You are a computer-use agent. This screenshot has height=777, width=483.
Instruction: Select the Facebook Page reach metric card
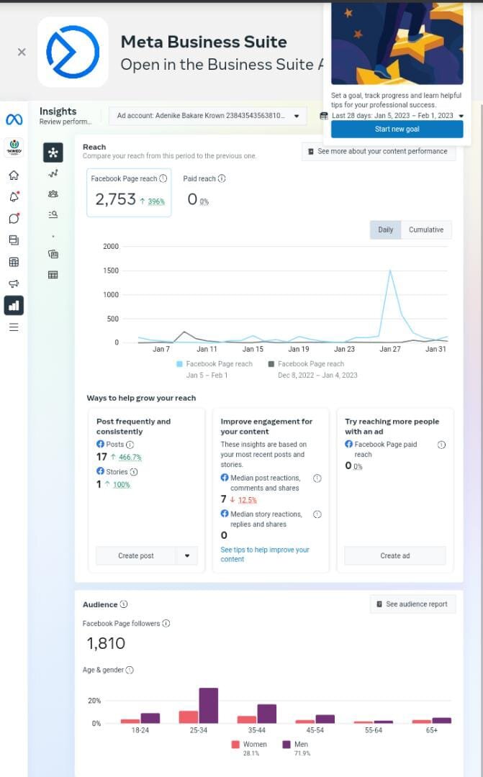point(129,193)
